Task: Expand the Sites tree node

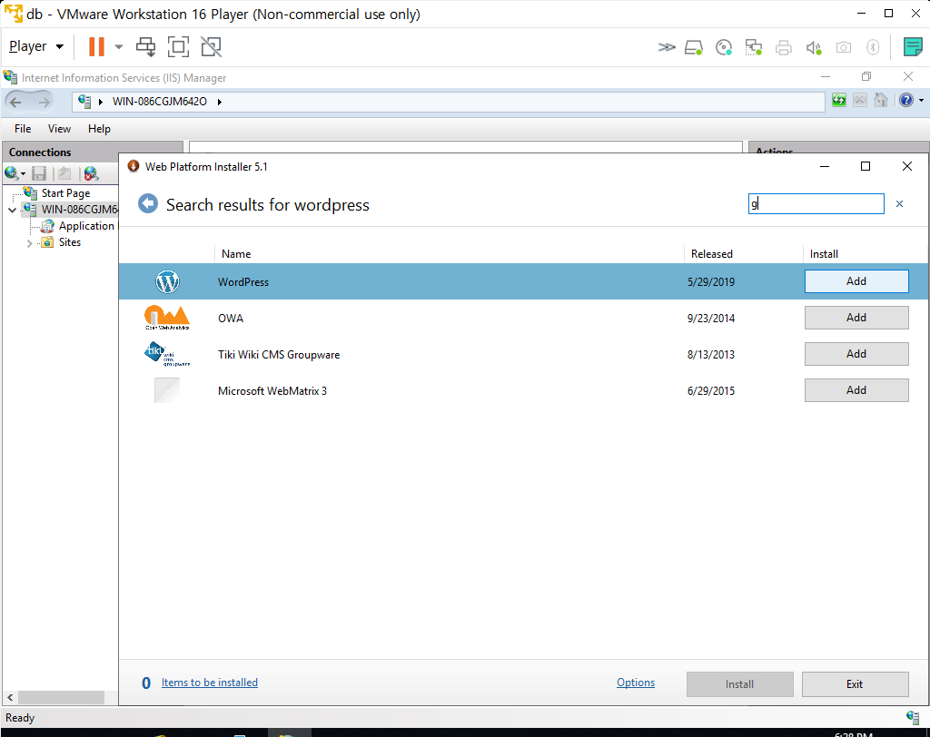Action: pyautogui.click(x=29, y=242)
